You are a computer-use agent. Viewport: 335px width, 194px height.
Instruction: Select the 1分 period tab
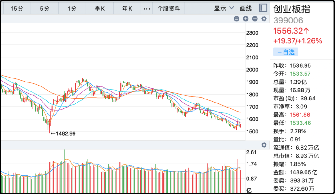pyautogui.click(x=72, y=9)
